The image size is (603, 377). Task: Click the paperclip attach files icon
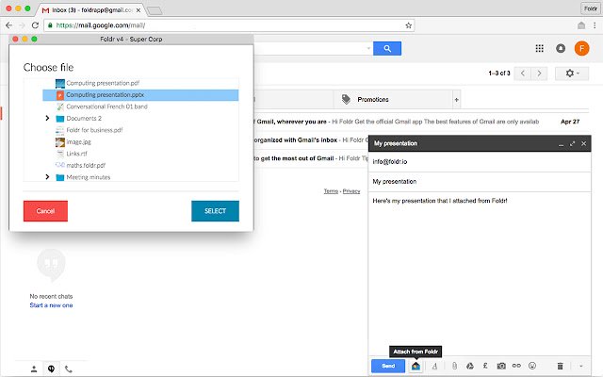(454, 366)
